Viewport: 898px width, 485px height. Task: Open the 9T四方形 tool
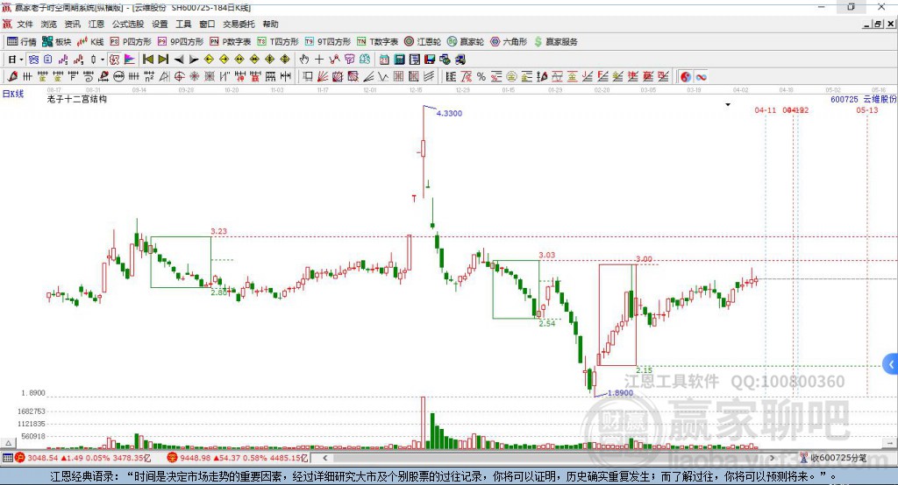coord(328,42)
